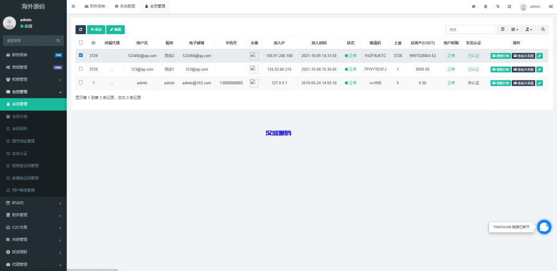Viewport: 557px width, 271px height.
Task: Click 查看关系图 for user 3728
Action: (523, 69)
